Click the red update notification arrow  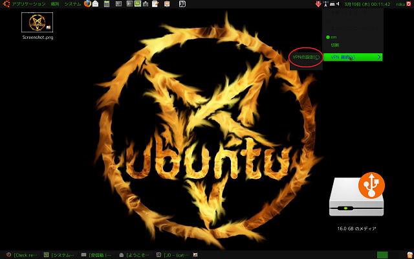click(x=318, y=4)
